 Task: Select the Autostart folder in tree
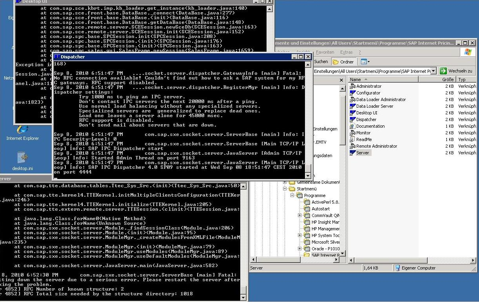[317, 209]
